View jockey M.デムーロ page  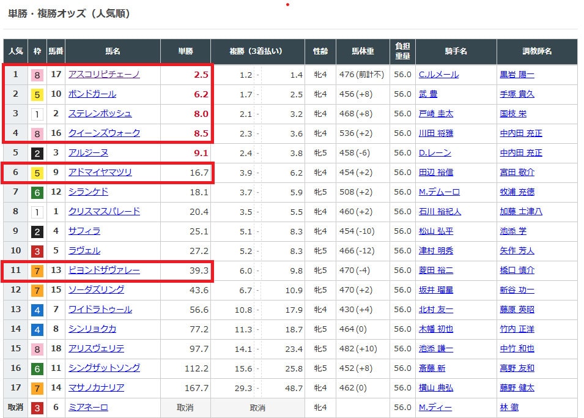pyautogui.click(x=439, y=192)
